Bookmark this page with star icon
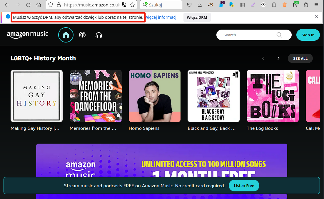 132,5
